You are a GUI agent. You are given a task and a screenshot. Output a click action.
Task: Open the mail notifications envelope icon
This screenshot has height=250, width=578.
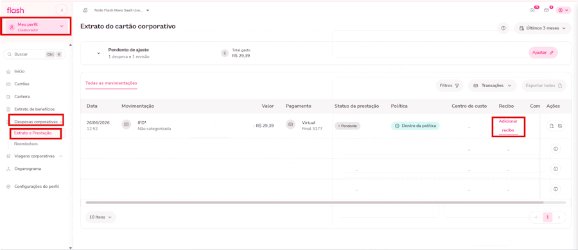tap(547, 10)
